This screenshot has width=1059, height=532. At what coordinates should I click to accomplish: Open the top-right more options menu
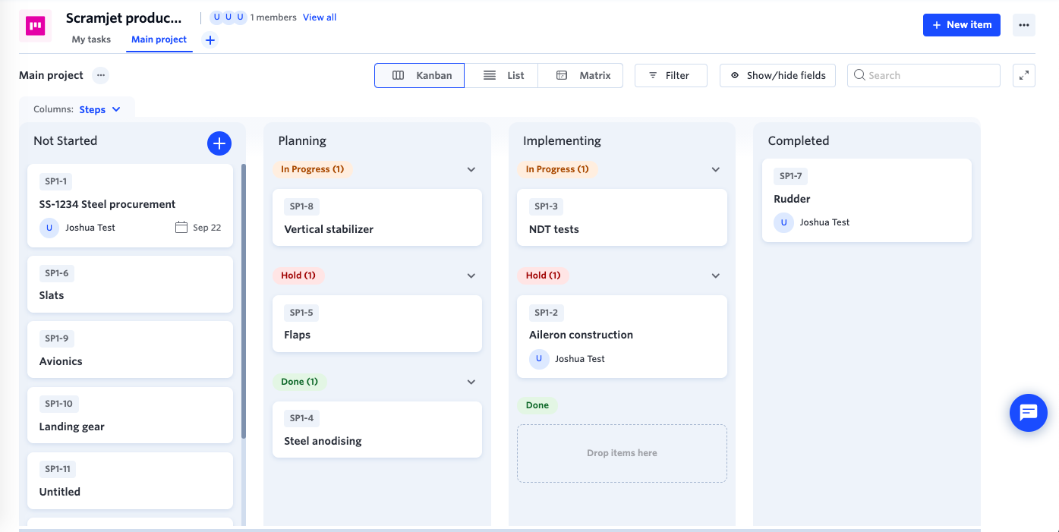coord(1024,25)
